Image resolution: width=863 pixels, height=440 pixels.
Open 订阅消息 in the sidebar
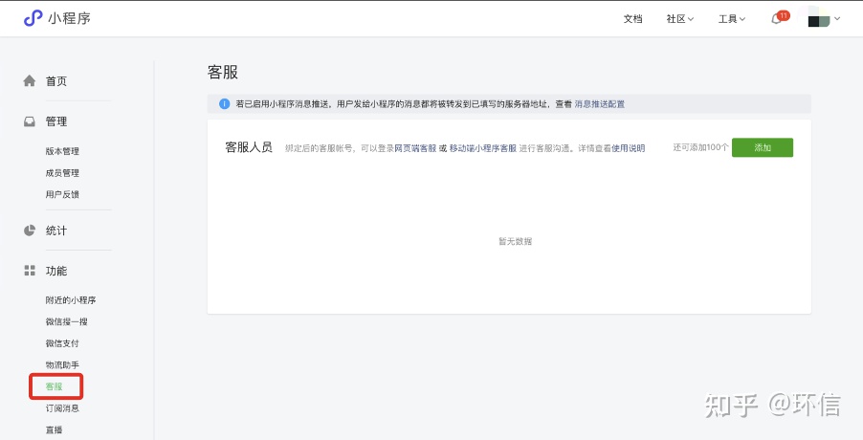pos(62,408)
